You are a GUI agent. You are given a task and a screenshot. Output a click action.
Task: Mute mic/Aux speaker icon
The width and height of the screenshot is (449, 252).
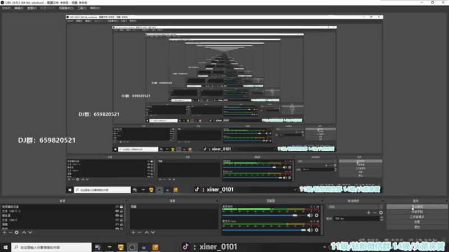[x=310, y=230]
